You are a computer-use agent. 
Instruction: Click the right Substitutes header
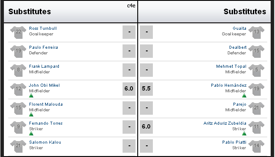pyautogui.click(x=245, y=12)
